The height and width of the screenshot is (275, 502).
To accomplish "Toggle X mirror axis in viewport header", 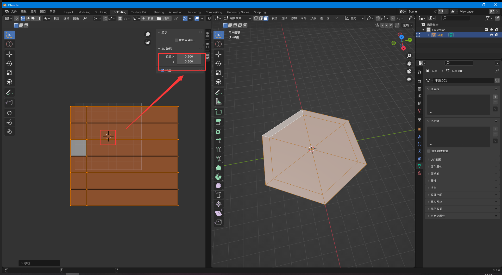I will click(x=382, y=25).
